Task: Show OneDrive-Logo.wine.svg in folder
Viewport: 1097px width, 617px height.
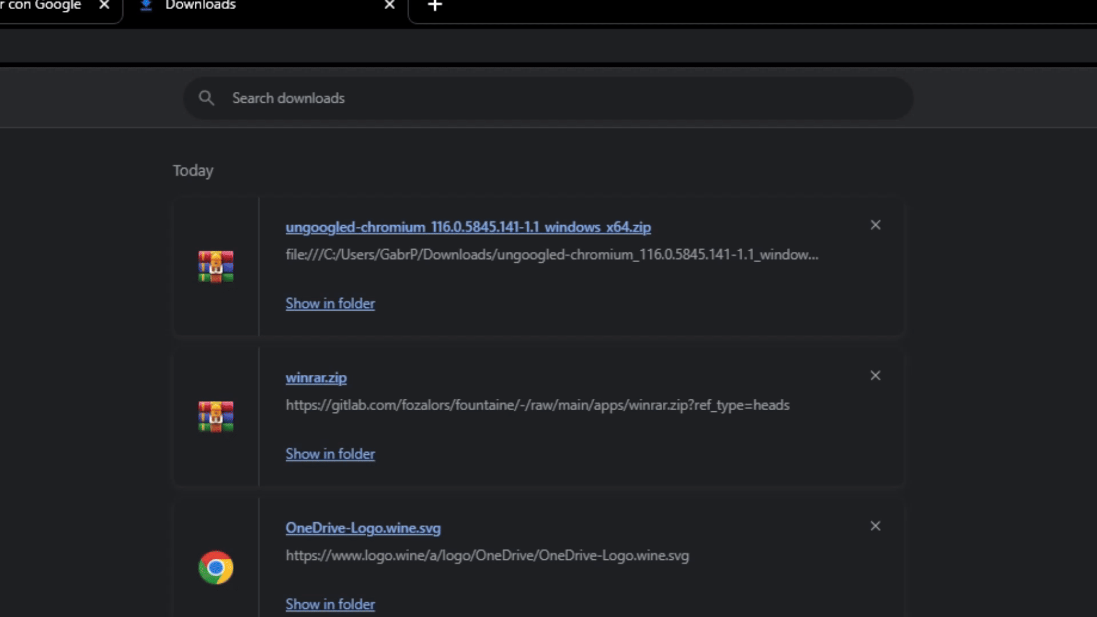Action: [x=330, y=604]
